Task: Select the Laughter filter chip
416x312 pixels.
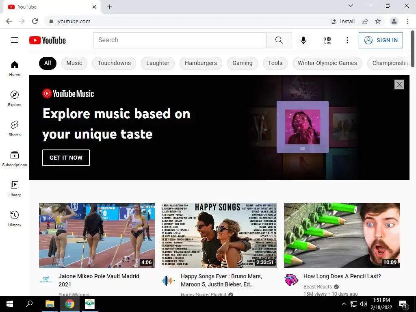Action: coord(158,63)
